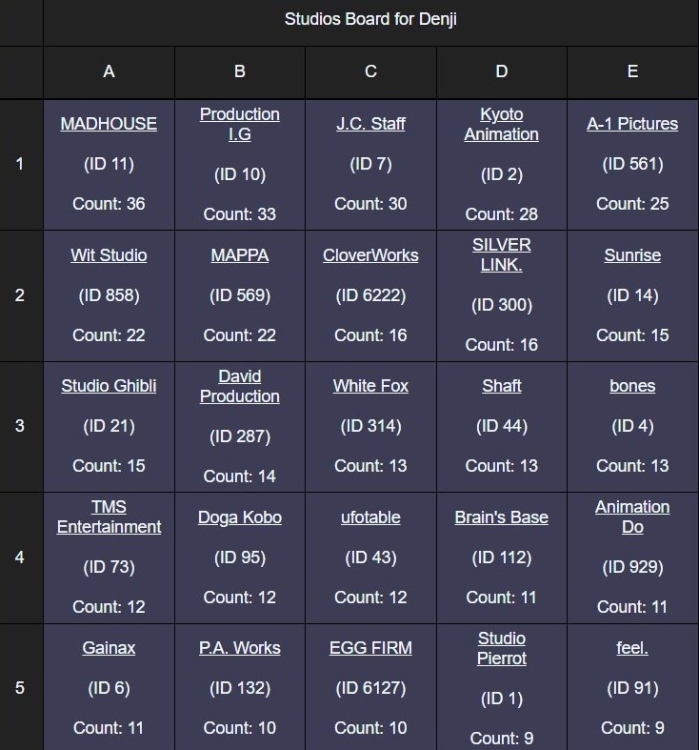Select the ufotable studio link
Image resolution: width=699 pixels, height=750 pixels.
[x=370, y=517]
